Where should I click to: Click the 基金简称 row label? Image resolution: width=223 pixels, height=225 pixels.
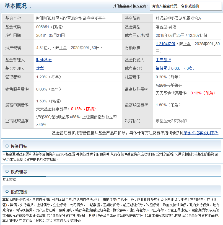click(x=133, y=18)
